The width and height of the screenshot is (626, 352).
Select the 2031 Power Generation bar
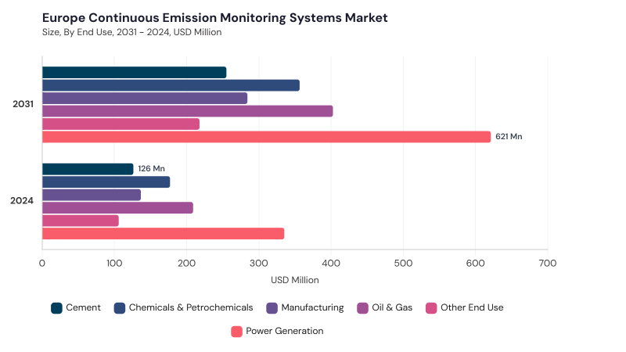[x=266, y=137]
